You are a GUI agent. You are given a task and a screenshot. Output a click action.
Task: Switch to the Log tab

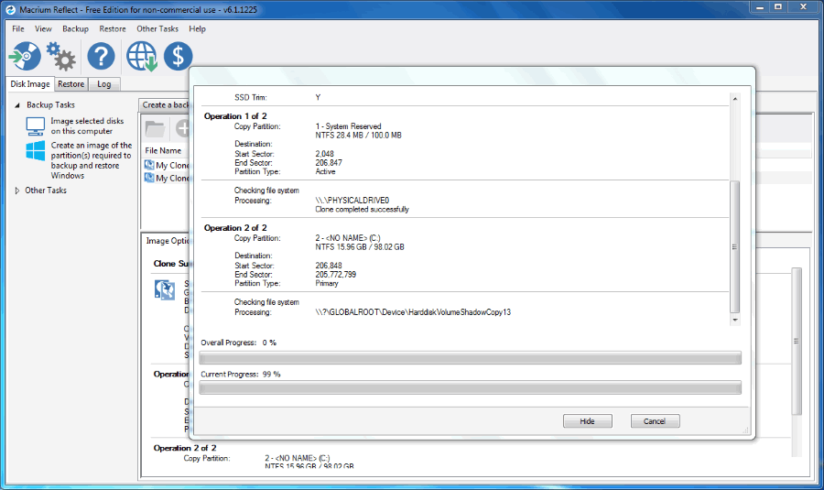click(104, 84)
